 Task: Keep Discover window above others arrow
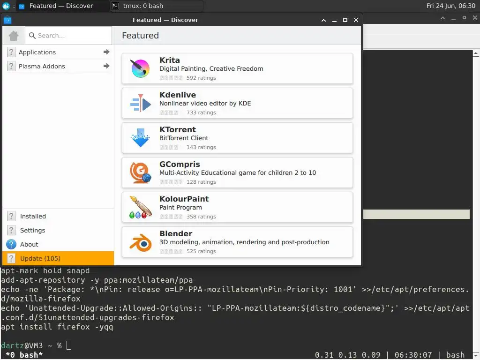(x=323, y=20)
